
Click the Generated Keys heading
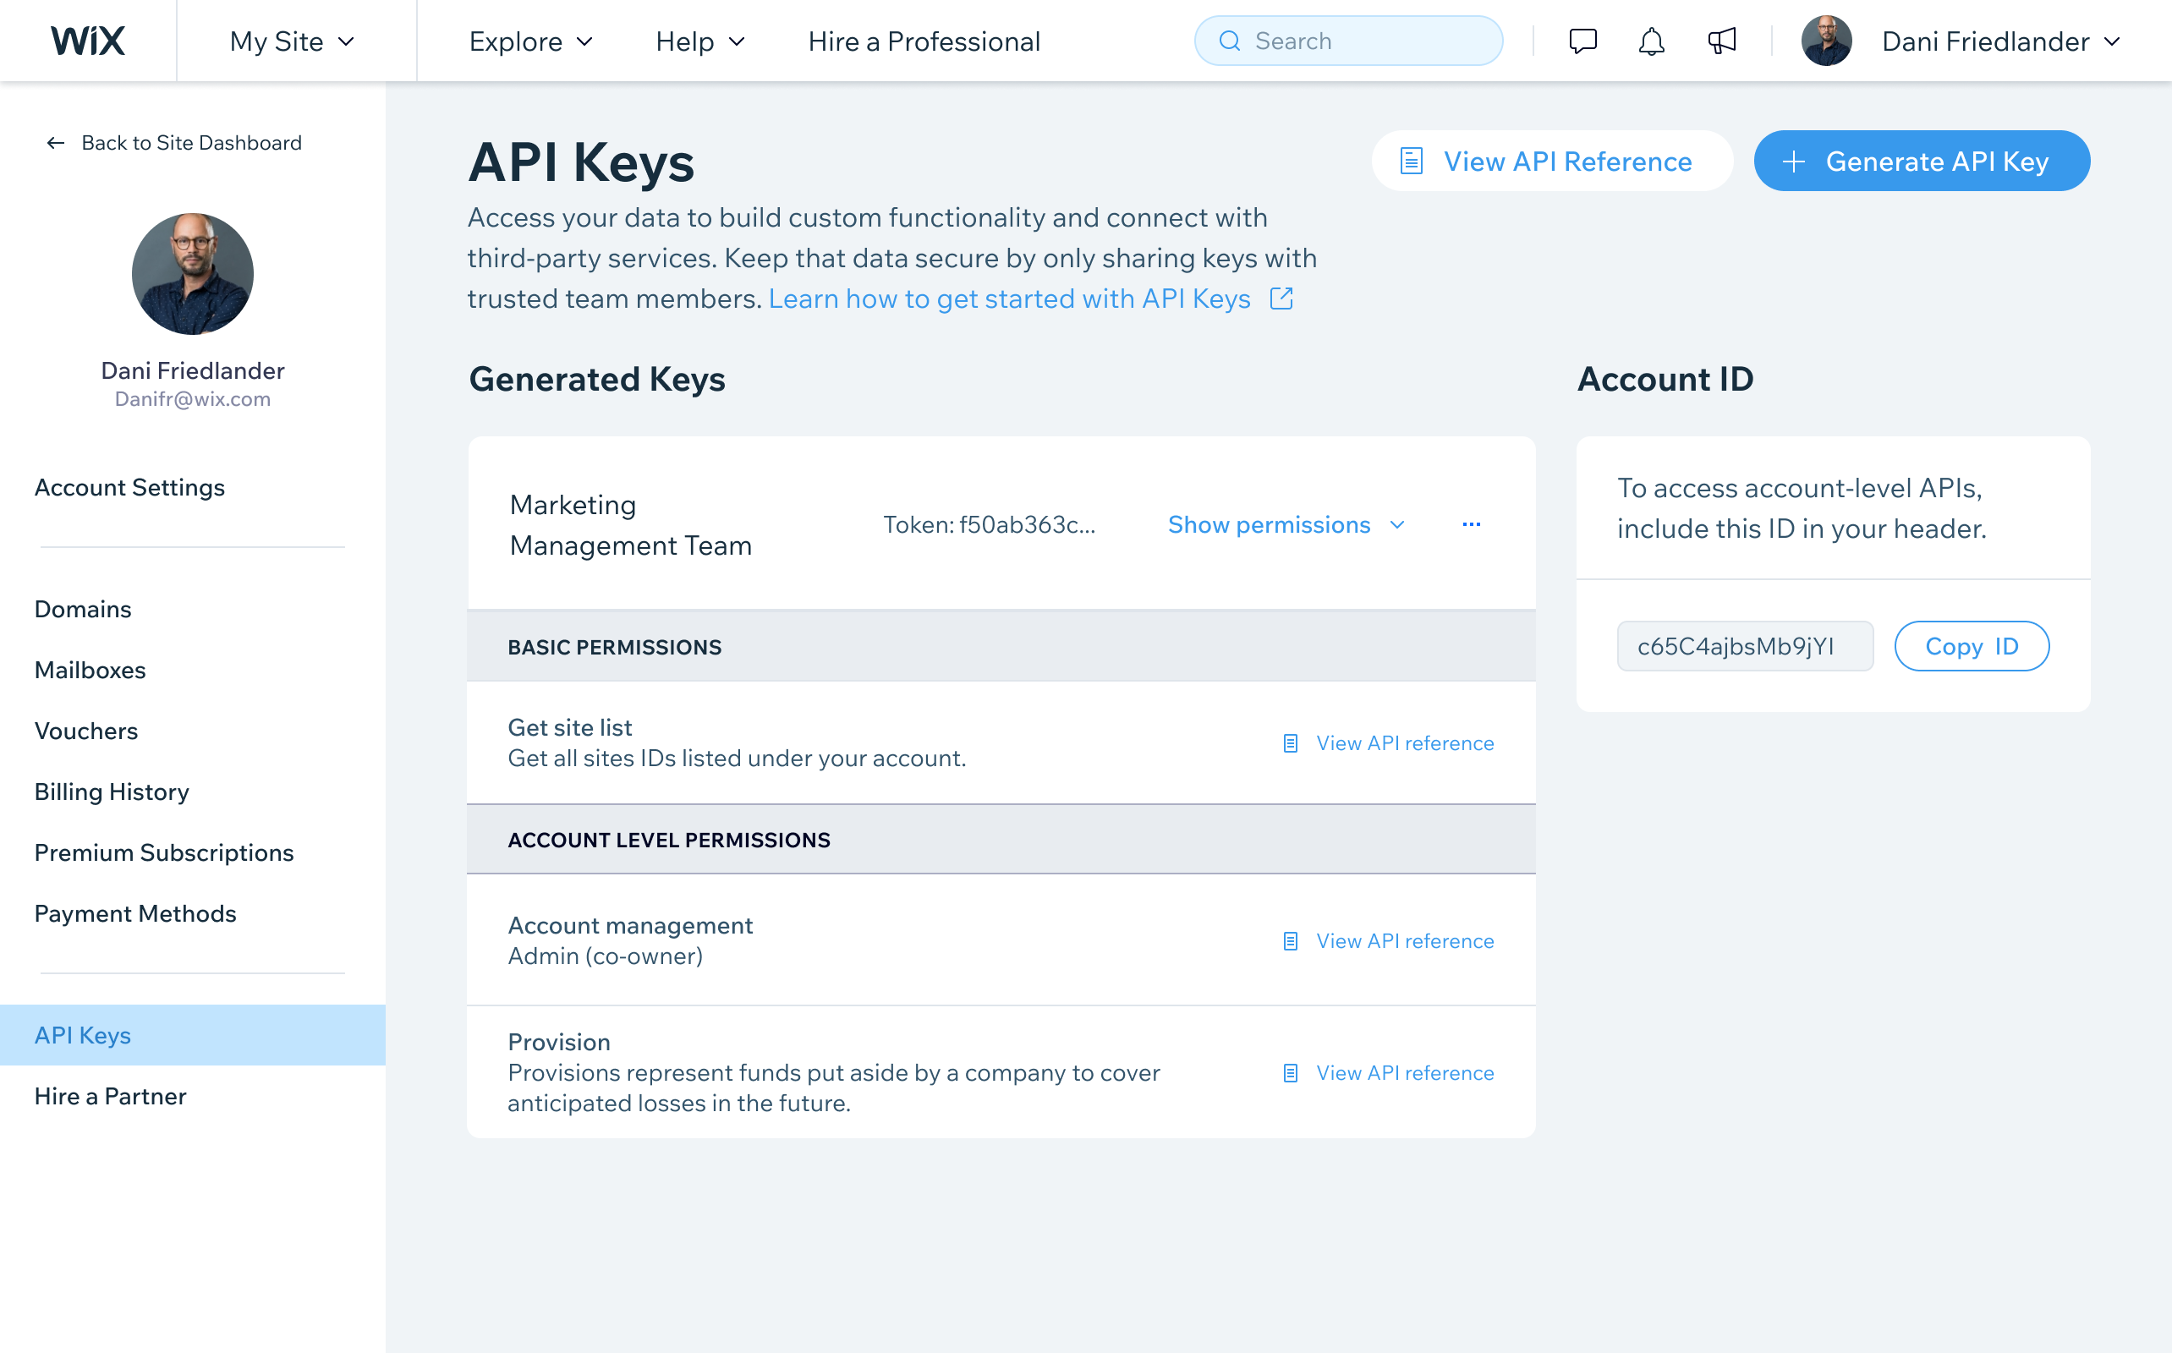(597, 379)
